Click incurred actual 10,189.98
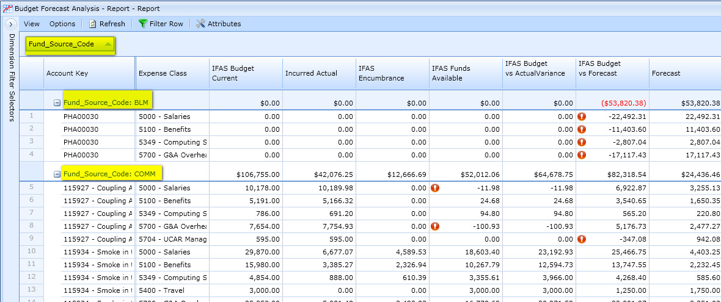Screen dimensions: 721x302 pyautogui.click(x=337, y=188)
